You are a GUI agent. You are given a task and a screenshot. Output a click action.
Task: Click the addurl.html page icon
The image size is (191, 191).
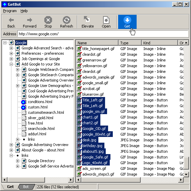click(24, 134)
